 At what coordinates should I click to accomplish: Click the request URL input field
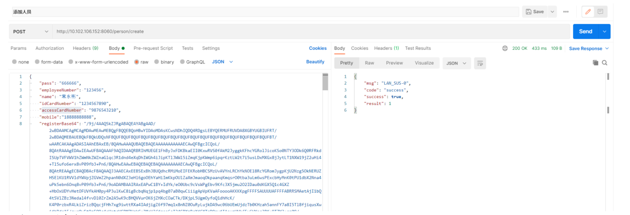coord(311,31)
